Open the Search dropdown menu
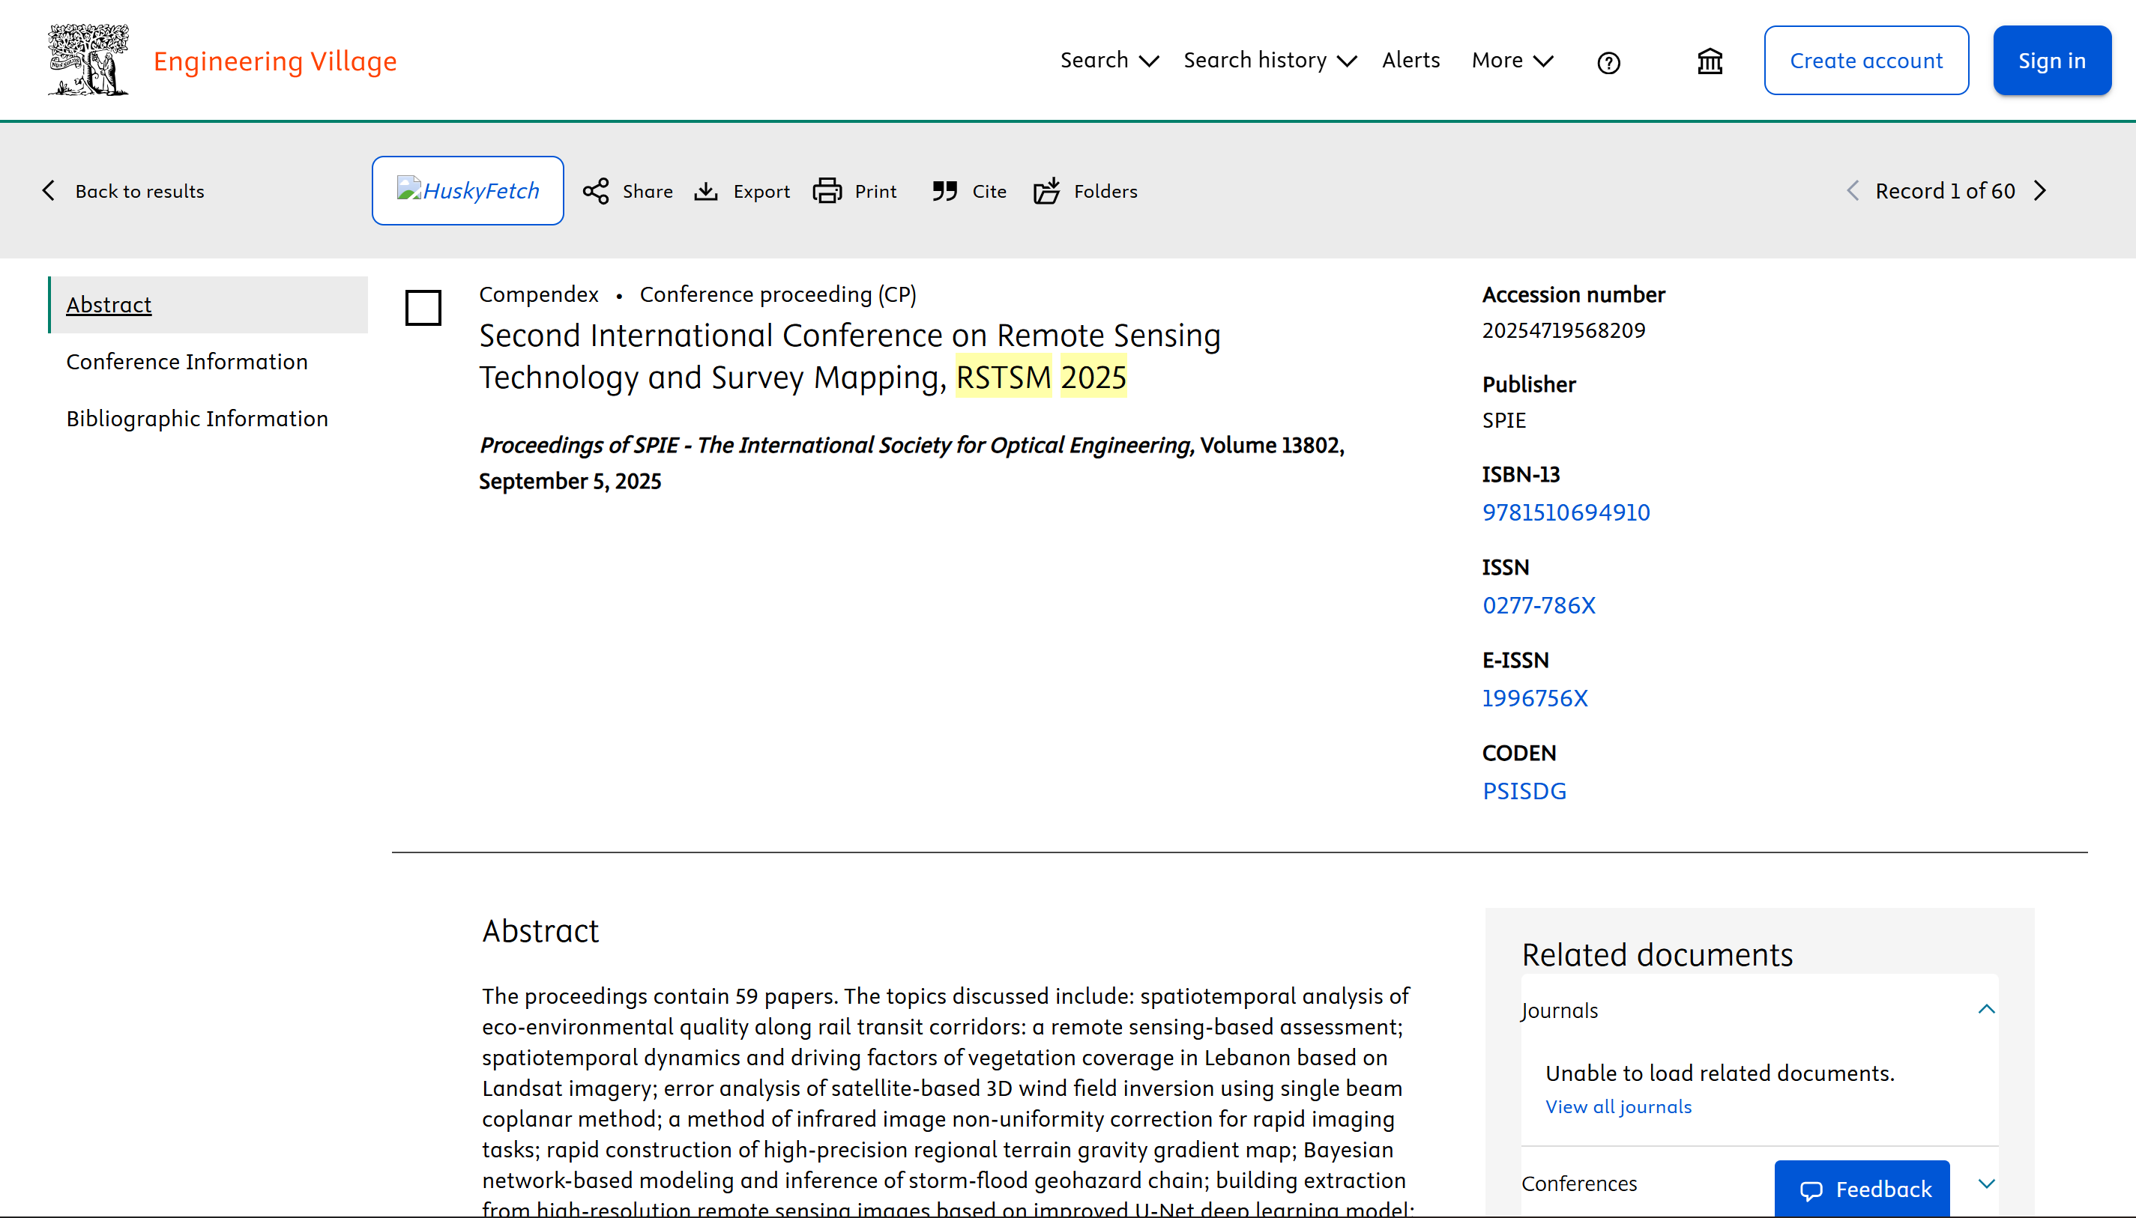 pos(1109,60)
